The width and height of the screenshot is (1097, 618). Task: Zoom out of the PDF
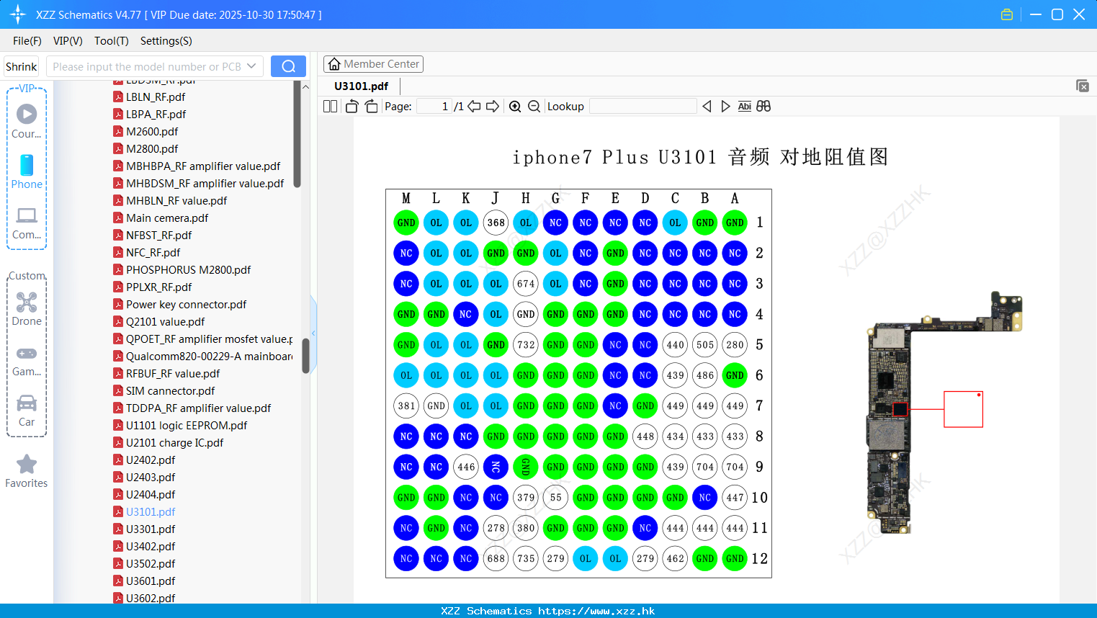tap(534, 107)
